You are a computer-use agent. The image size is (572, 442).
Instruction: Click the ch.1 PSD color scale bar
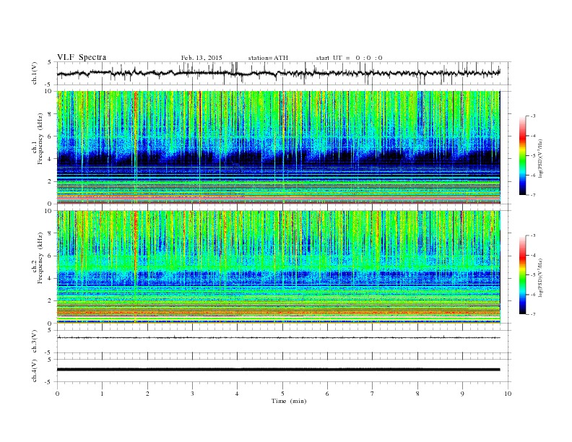coord(522,155)
